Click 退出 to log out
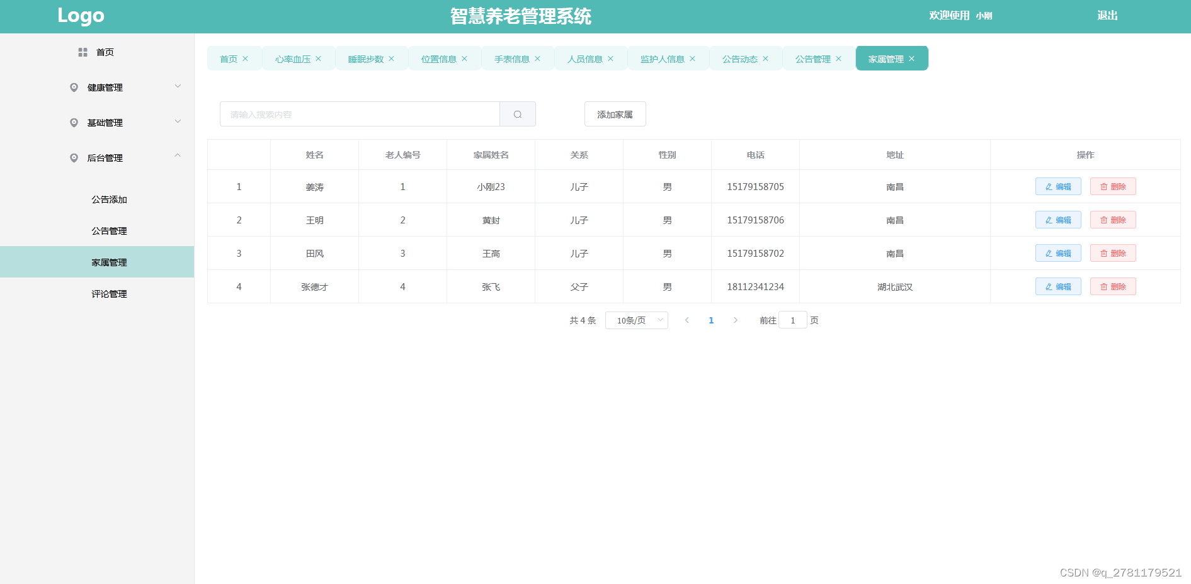The image size is (1191, 584). coord(1107,16)
